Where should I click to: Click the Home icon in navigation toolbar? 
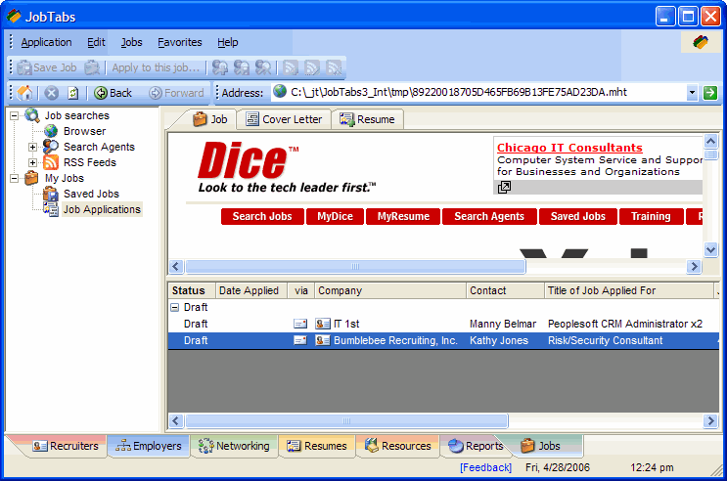24,93
